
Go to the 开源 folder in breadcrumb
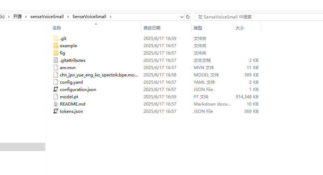point(17,17)
